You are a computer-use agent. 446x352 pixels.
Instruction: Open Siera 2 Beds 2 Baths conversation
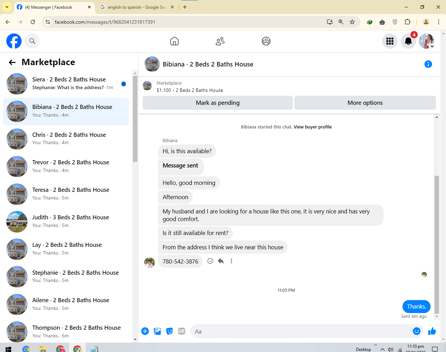coord(66,84)
